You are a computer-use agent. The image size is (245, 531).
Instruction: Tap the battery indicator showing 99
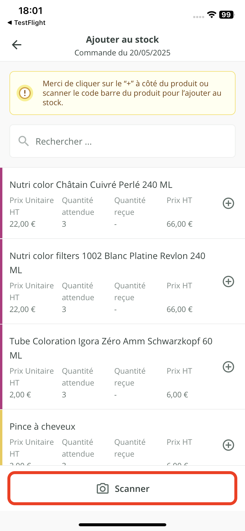(227, 15)
